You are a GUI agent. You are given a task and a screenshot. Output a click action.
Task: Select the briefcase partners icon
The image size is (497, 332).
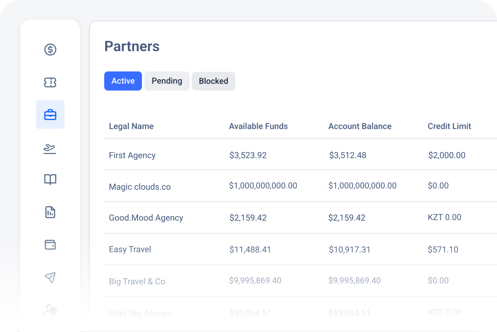pyautogui.click(x=50, y=114)
